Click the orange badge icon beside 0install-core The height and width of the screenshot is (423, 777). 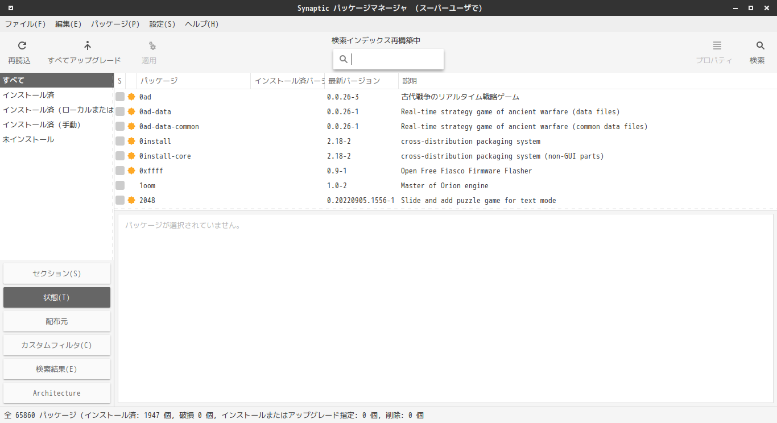coord(131,156)
